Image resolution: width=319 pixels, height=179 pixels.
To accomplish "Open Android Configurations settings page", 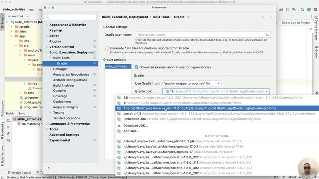I will (x=70, y=80).
